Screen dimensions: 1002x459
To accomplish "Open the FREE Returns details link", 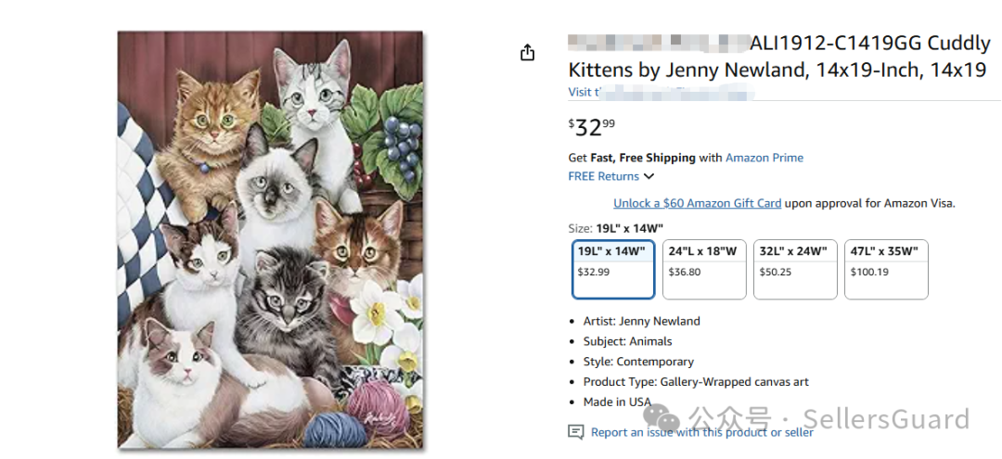I will click(x=603, y=177).
